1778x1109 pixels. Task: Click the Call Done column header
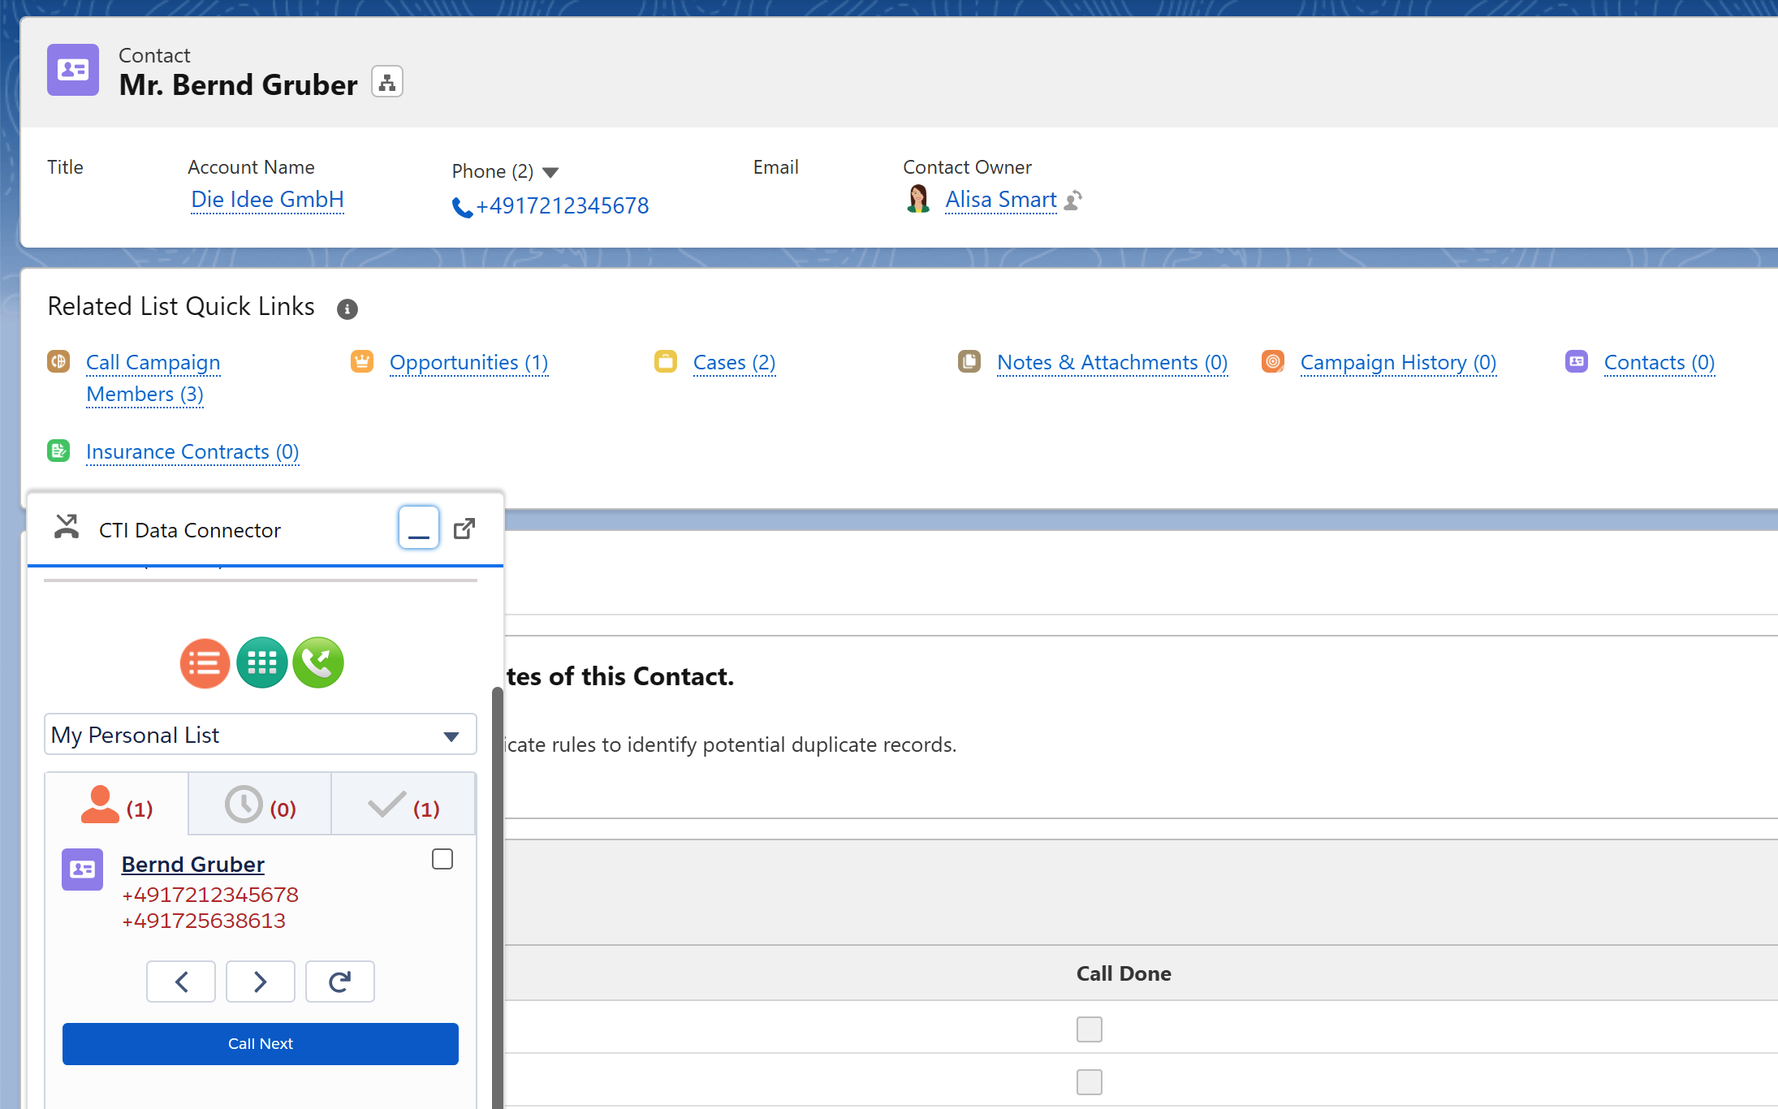[1124, 973]
